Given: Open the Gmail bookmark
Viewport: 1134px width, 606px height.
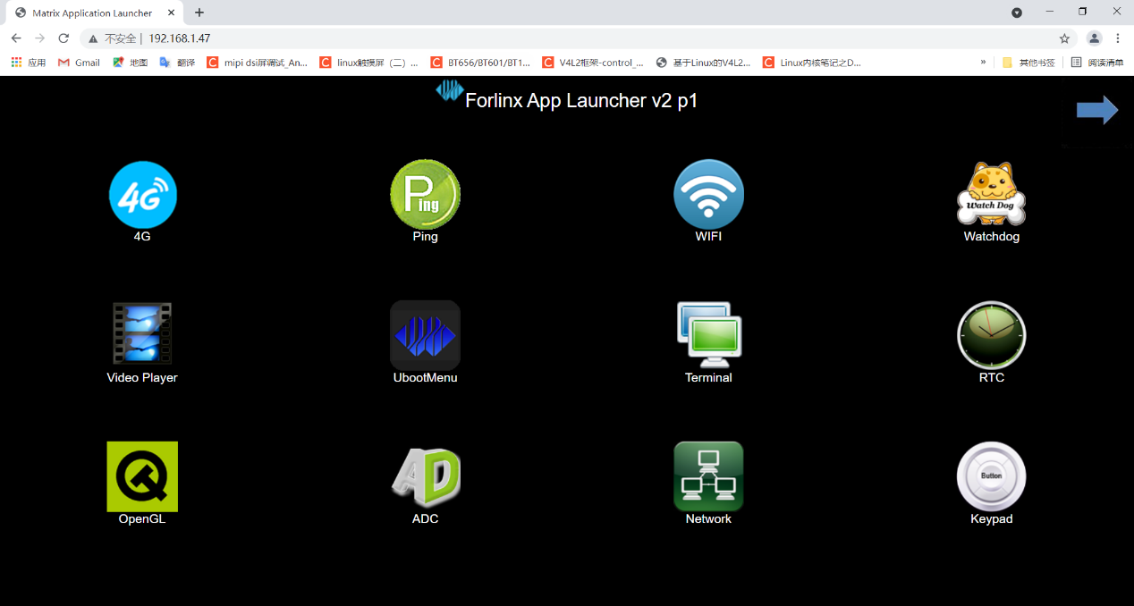Looking at the screenshot, I should point(79,63).
